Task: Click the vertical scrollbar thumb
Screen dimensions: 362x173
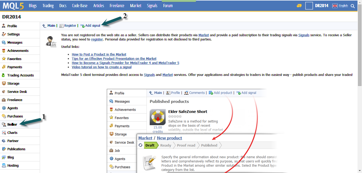Action: click(x=360, y=45)
